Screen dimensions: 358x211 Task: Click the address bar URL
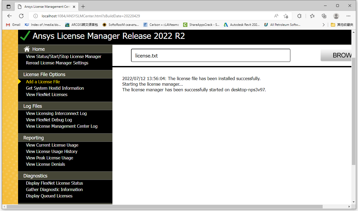pyautogui.click(x=91, y=16)
